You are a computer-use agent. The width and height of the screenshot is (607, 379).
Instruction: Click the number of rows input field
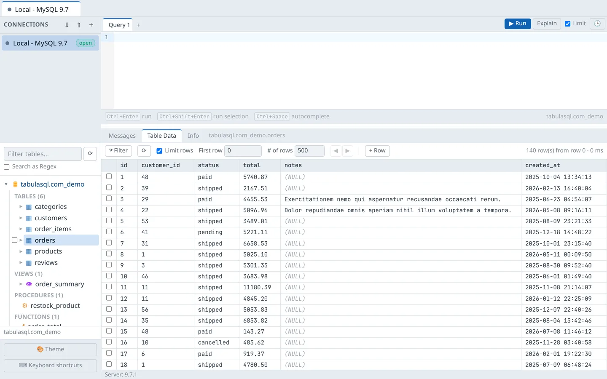tap(310, 151)
